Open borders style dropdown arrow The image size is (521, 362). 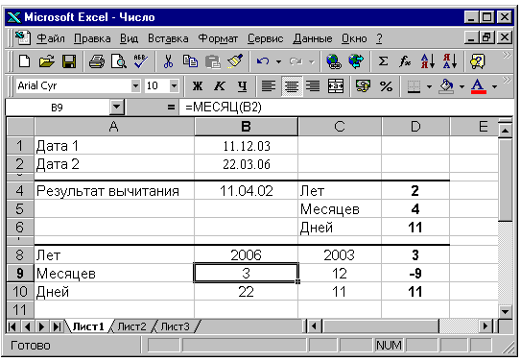[x=429, y=86]
